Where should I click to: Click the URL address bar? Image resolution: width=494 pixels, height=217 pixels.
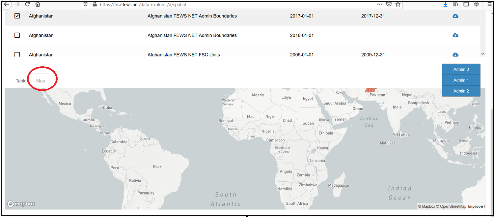pos(231,5)
